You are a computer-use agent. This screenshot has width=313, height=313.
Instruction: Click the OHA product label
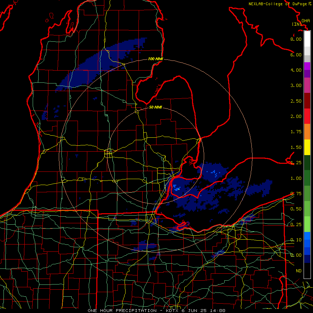tap(306, 21)
